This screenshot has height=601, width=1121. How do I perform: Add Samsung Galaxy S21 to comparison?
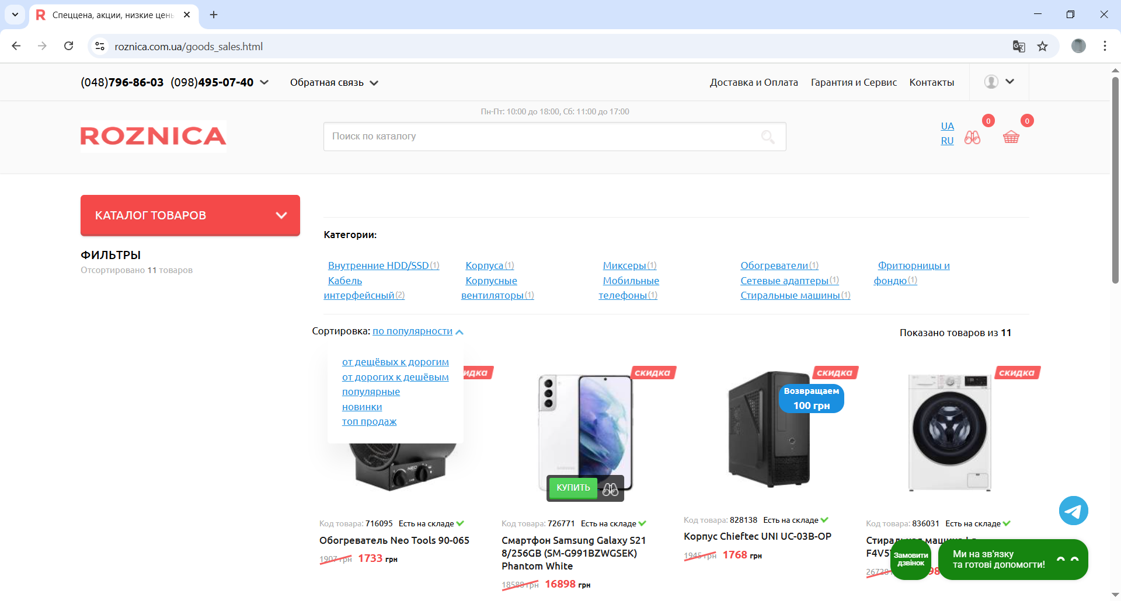click(610, 489)
